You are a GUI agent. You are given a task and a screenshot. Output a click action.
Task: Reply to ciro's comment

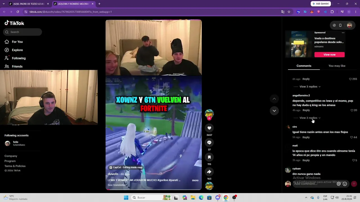[306, 137]
